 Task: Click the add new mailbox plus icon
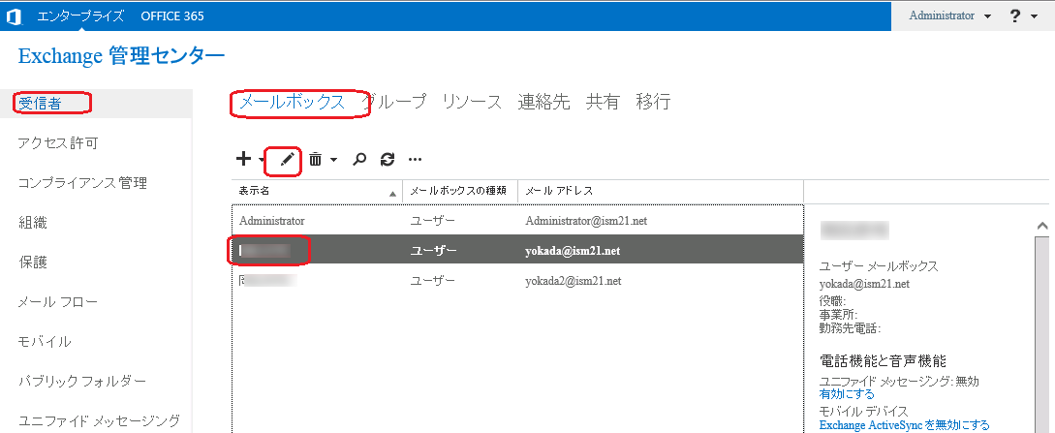tap(243, 159)
